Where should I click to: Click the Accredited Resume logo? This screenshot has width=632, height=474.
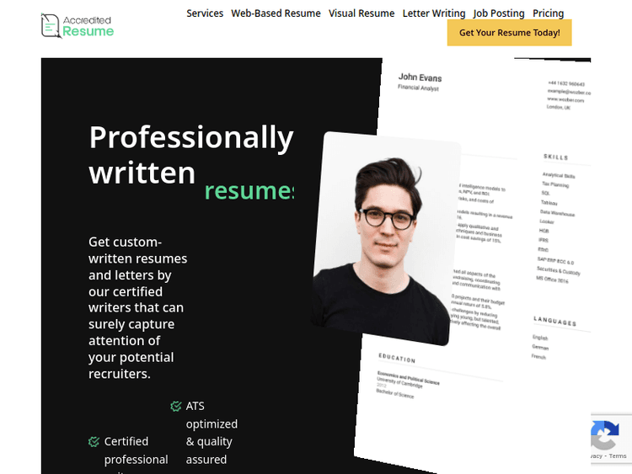tap(78, 26)
